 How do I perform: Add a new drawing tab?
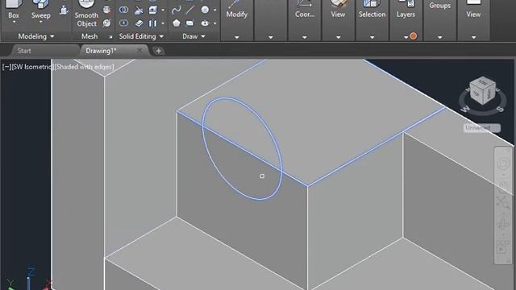pyautogui.click(x=158, y=51)
